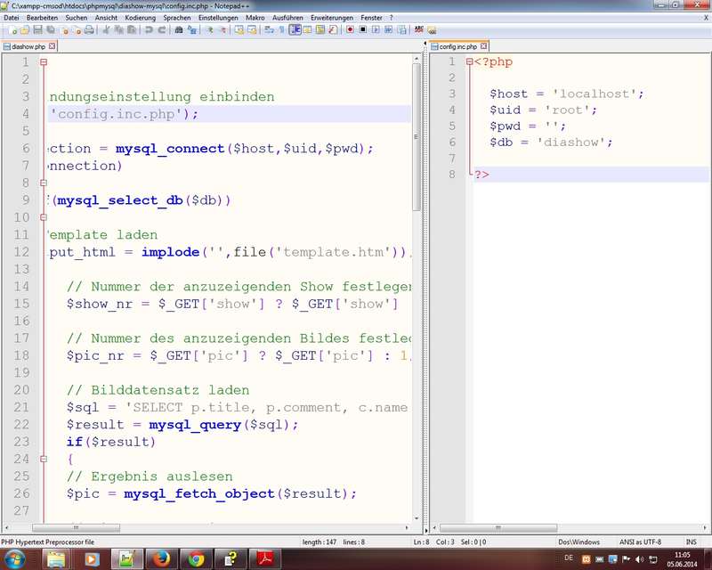
Task: Switch to the diashow.php tab
Action: [x=25, y=45]
